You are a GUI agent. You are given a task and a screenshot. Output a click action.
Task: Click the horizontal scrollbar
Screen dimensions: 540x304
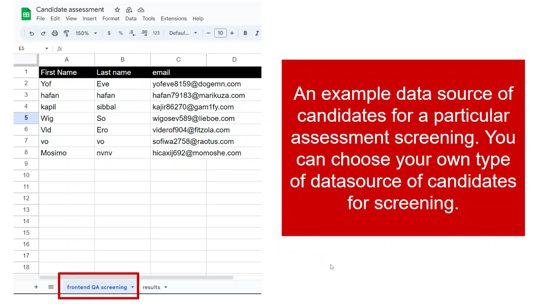136,277
